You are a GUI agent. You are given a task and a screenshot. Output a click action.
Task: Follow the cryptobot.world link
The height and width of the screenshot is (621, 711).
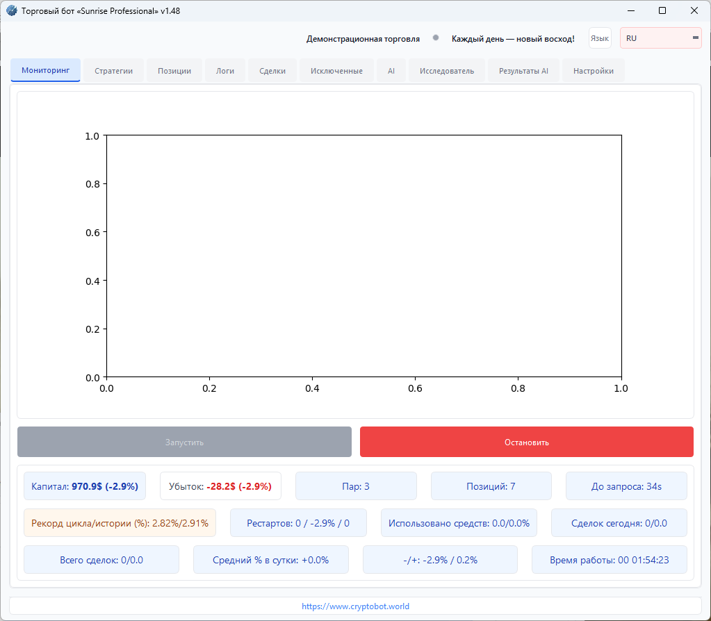[354, 606]
